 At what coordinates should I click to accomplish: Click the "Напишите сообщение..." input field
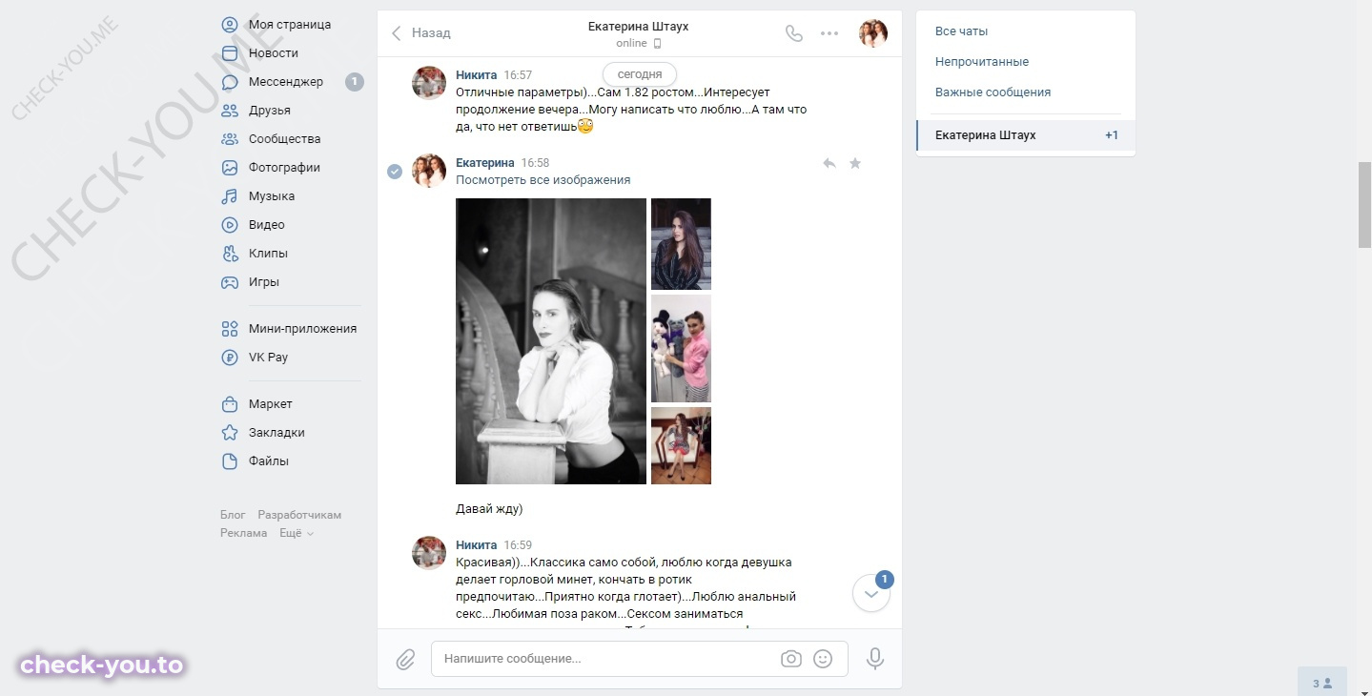(606, 659)
